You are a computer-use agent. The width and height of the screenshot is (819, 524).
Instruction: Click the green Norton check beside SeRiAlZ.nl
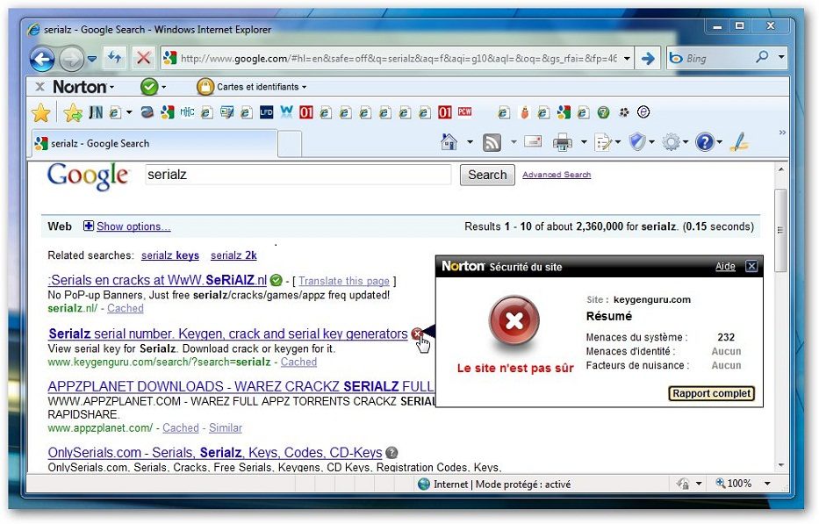277,281
